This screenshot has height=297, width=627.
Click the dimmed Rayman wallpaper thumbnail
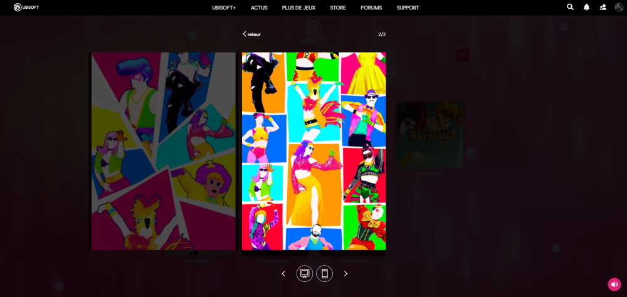(430, 135)
